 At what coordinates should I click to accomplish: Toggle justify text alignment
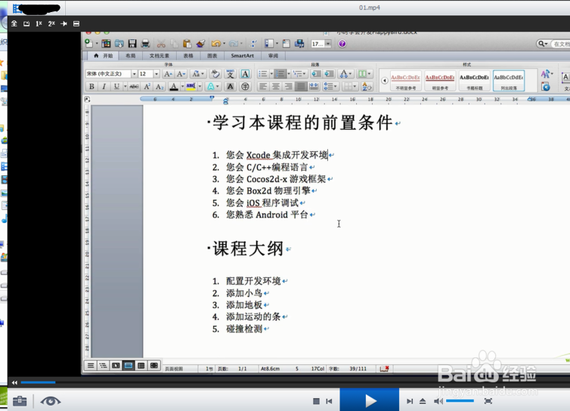tap(301, 86)
